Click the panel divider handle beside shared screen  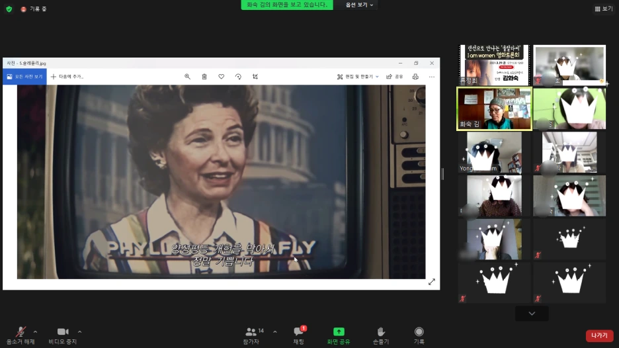click(x=442, y=174)
